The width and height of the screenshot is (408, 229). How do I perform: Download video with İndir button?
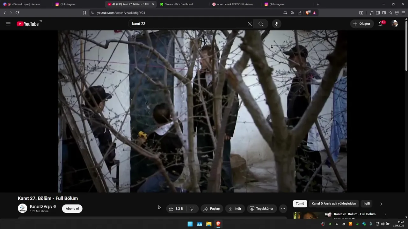[235, 209]
